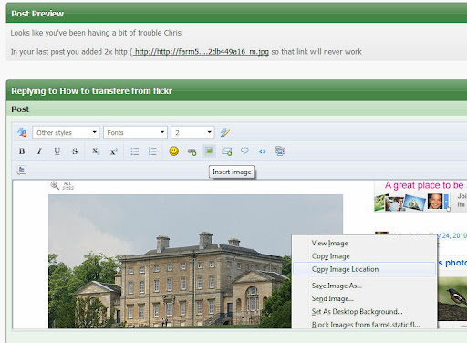
Task: Insert a code block with the angle-brackets icon
Action: pyautogui.click(x=262, y=151)
